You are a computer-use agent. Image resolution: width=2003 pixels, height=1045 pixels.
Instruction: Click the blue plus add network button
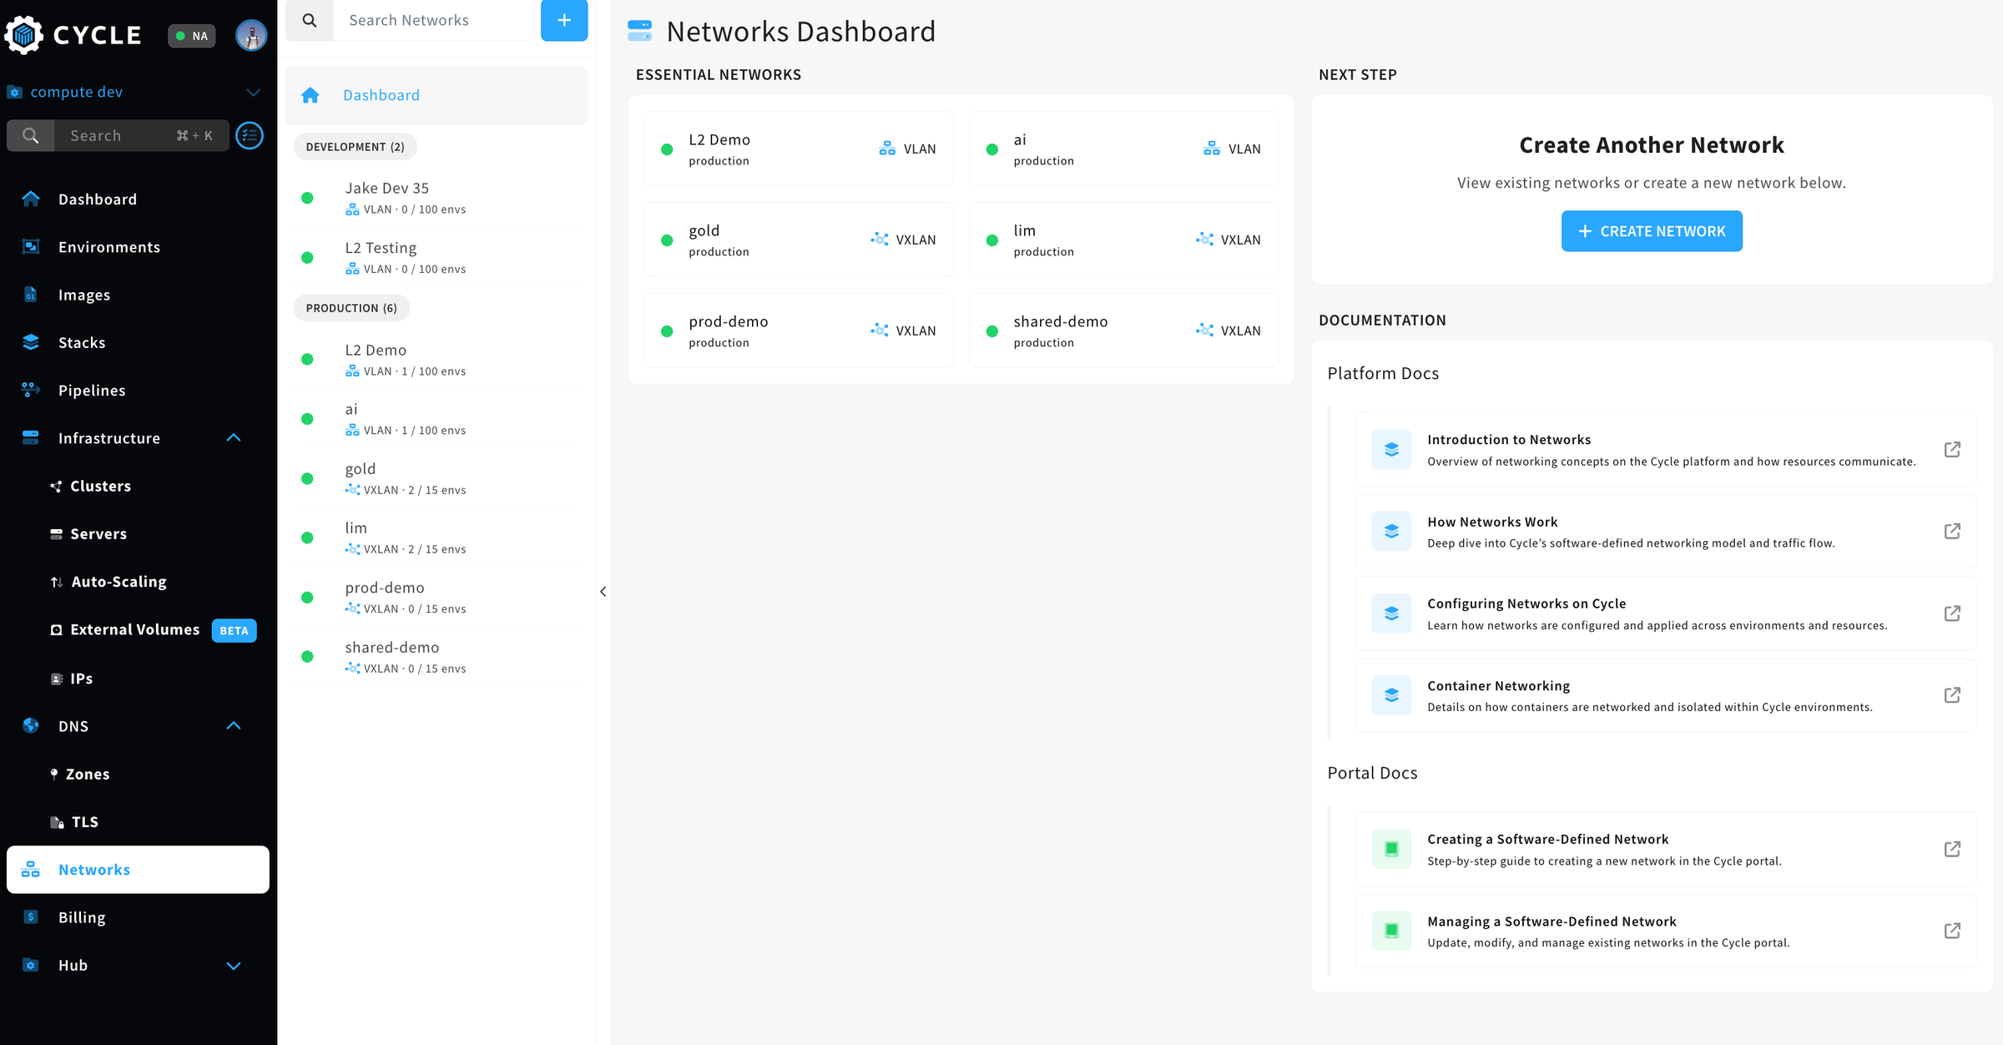[x=564, y=20]
